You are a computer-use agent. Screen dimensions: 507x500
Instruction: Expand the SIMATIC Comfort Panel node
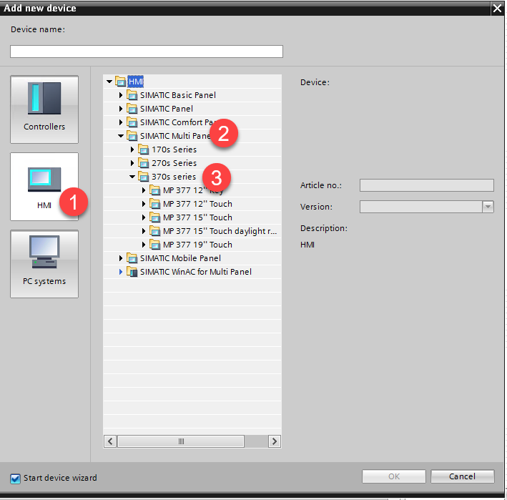121,122
